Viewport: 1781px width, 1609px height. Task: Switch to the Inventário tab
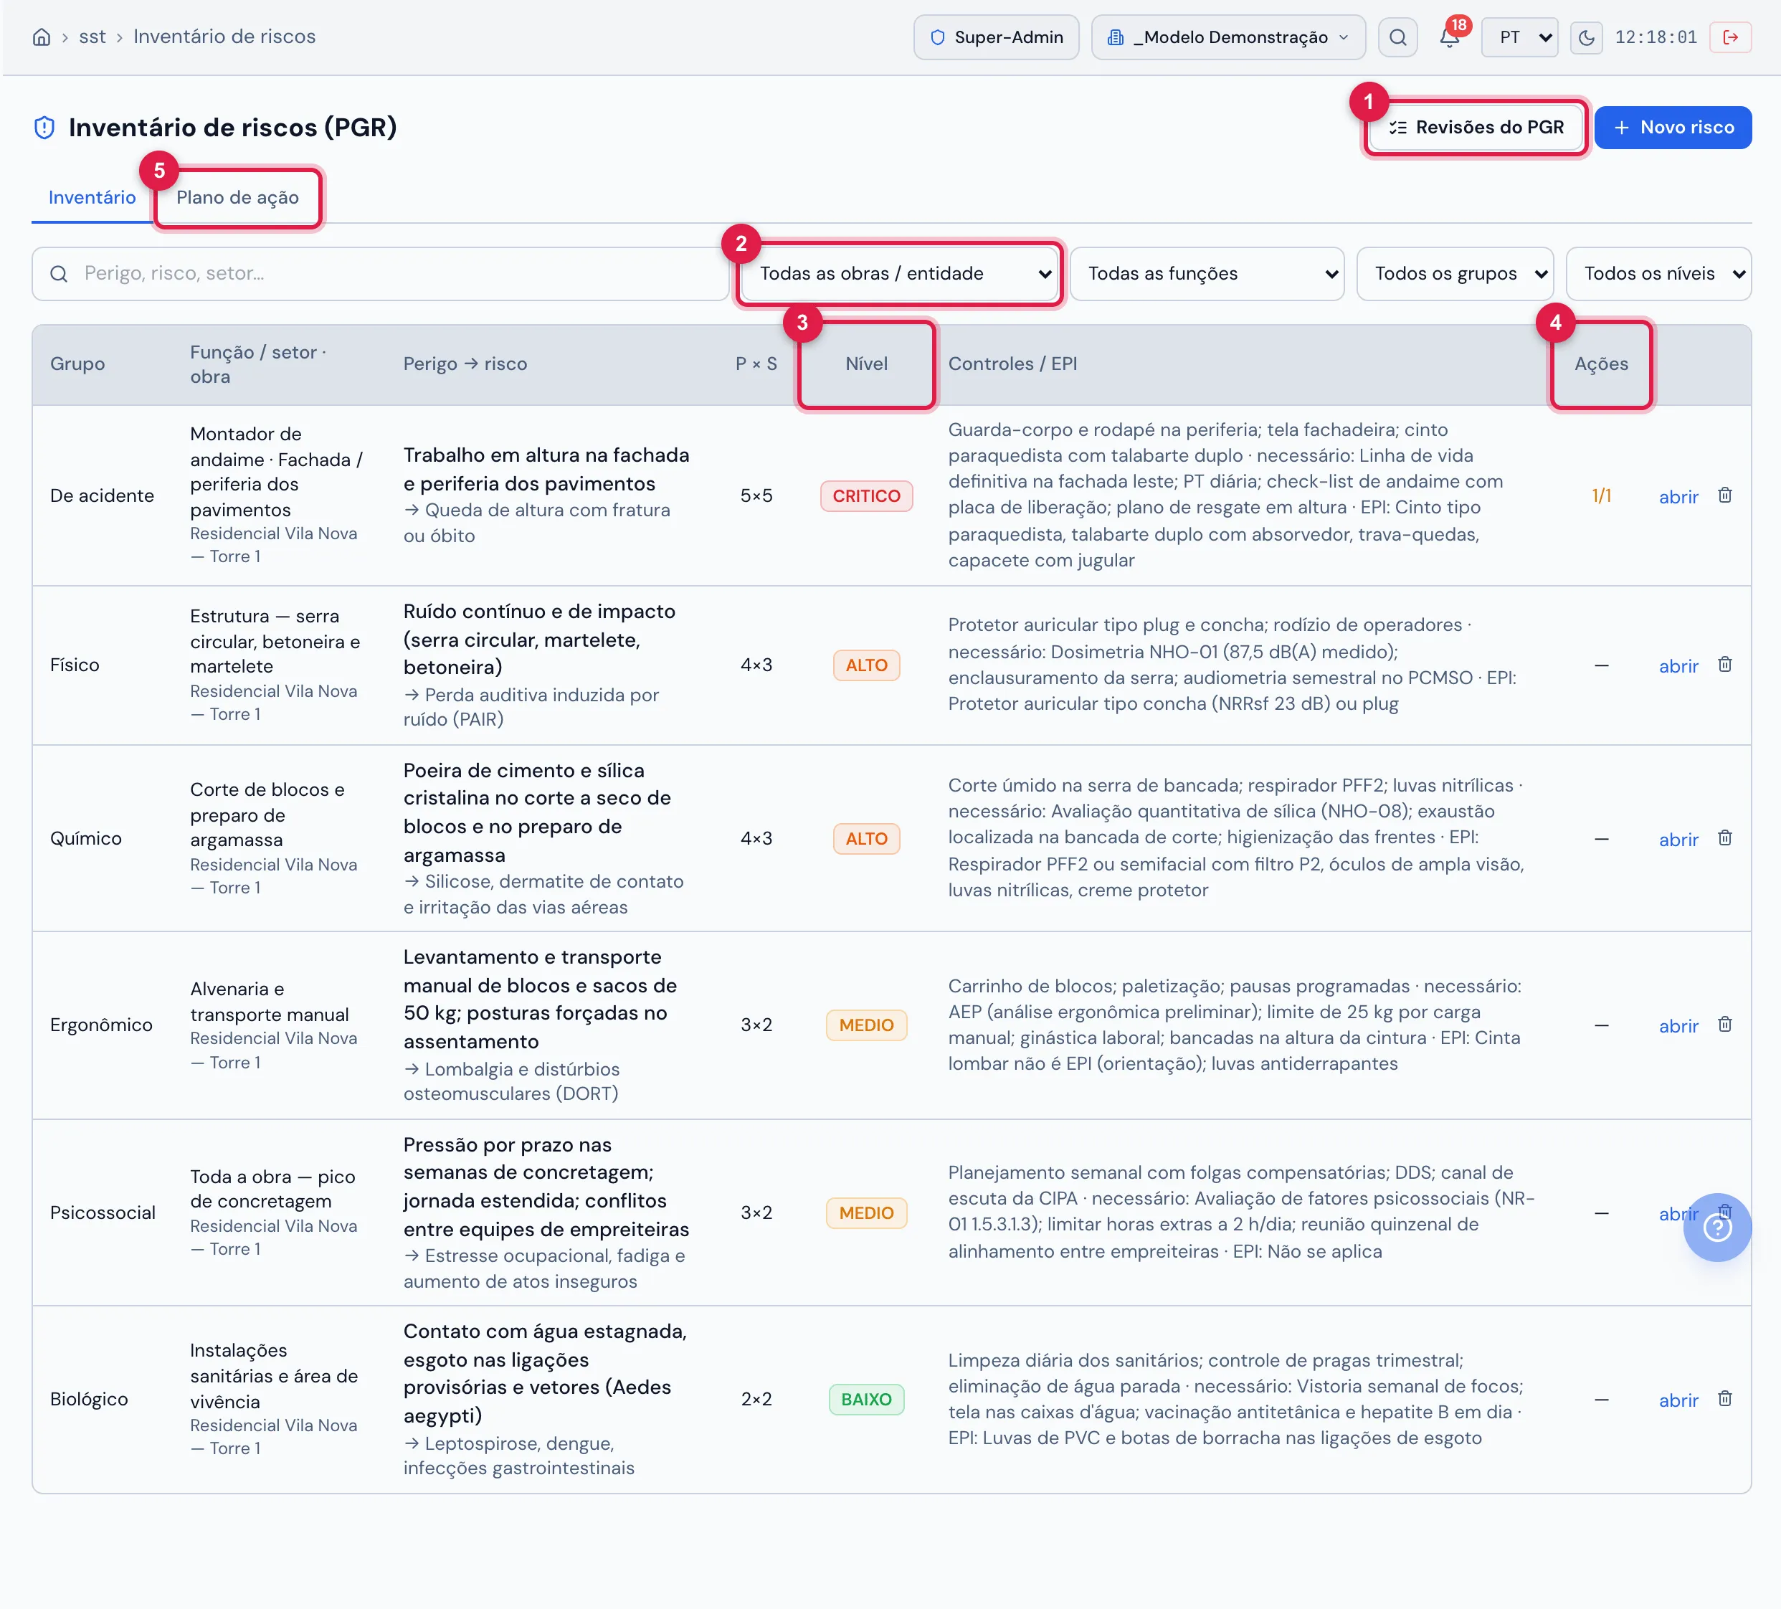tap(92, 197)
